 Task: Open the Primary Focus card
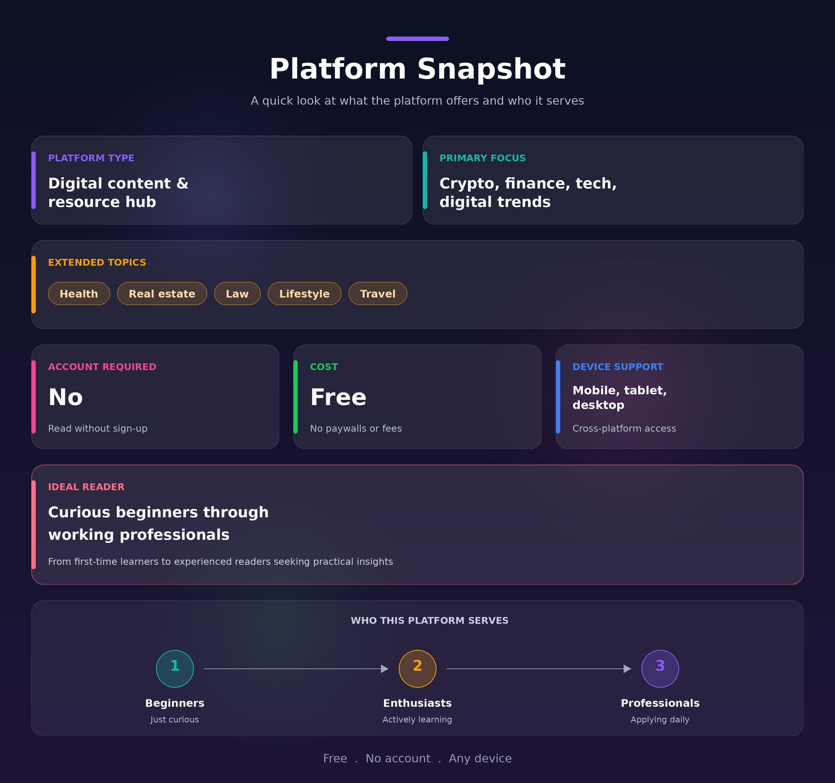click(x=613, y=180)
